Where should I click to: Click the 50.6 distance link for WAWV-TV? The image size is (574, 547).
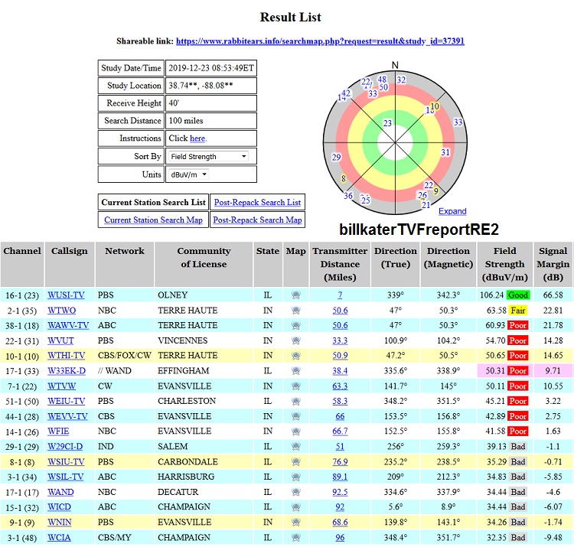[340, 325]
